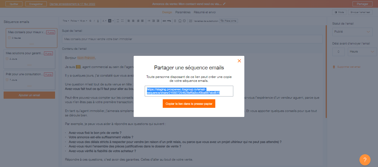Open the orange help question mark button
Viewport: 378px width, 167px height.
(x=365, y=160)
